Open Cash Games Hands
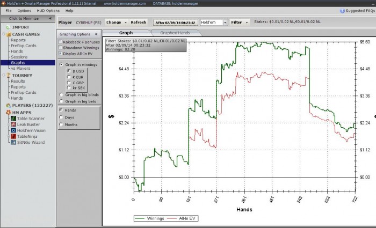Screen dimensions: 376x228 tap(17, 52)
